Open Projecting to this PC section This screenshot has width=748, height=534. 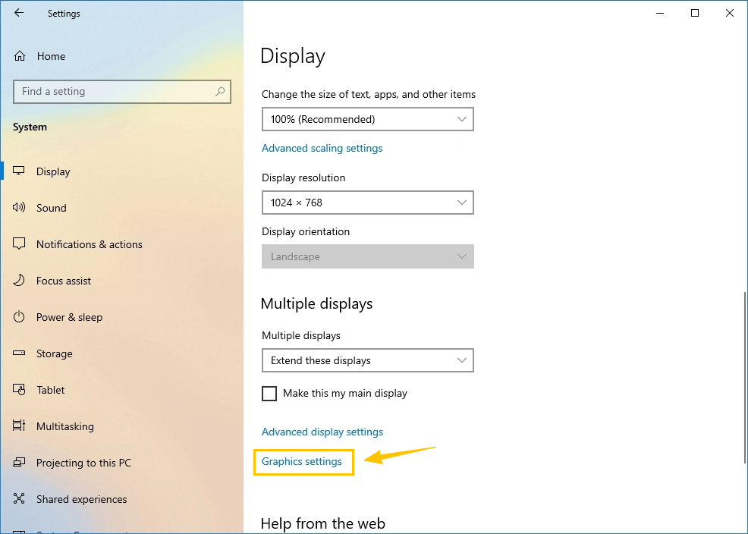(83, 463)
